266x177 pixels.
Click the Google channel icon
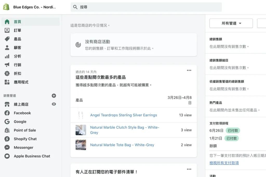(7, 121)
